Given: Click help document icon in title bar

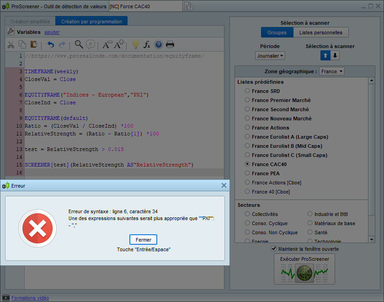Looking at the screenshot, I should [x=188, y=6].
